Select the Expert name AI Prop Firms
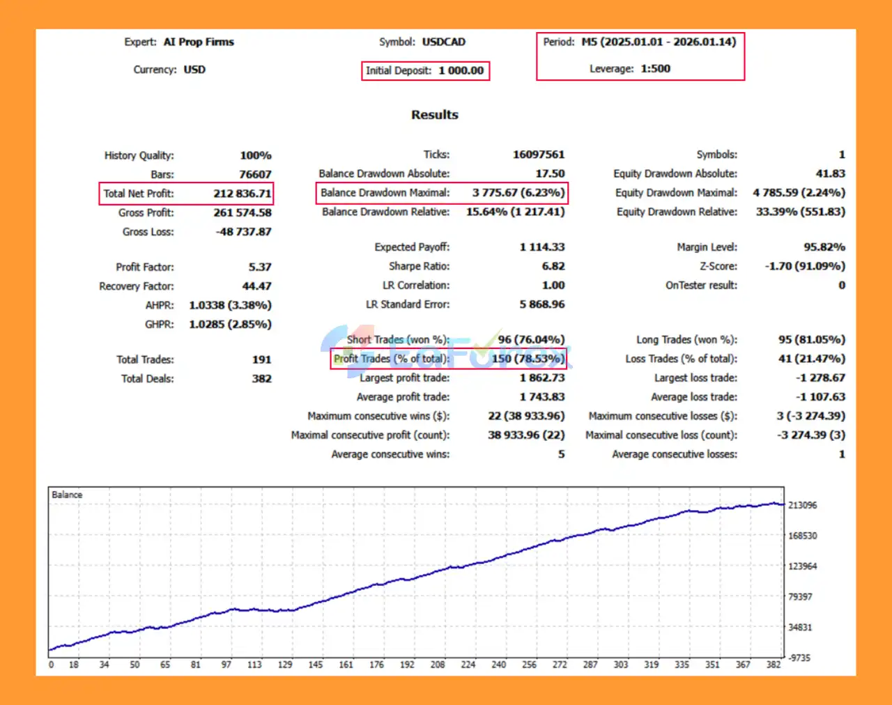 (199, 42)
